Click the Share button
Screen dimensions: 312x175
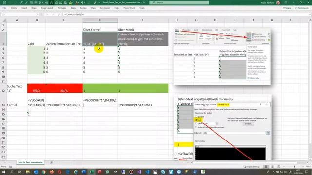click(287, 8)
